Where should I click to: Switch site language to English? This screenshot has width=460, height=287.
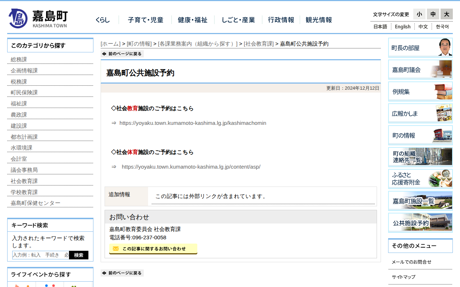[402, 27]
